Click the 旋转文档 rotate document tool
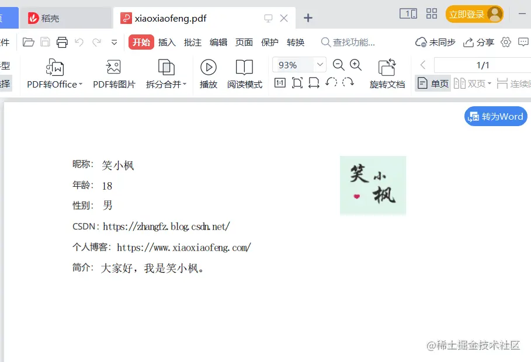Viewport: 531px width, 362px height. pos(387,74)
